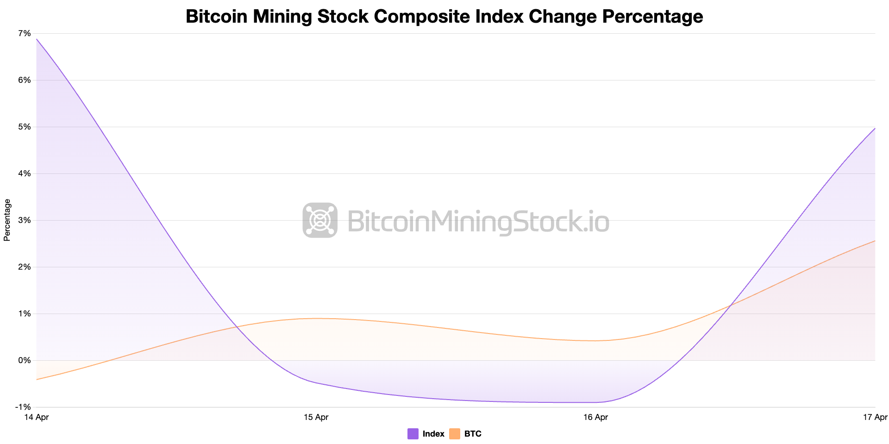Image resolution: width=889 pixels, height=444 pixels.
Task: Click the orange BTC legend swatch
Action: pyautogui.click(x=455, y=434)
